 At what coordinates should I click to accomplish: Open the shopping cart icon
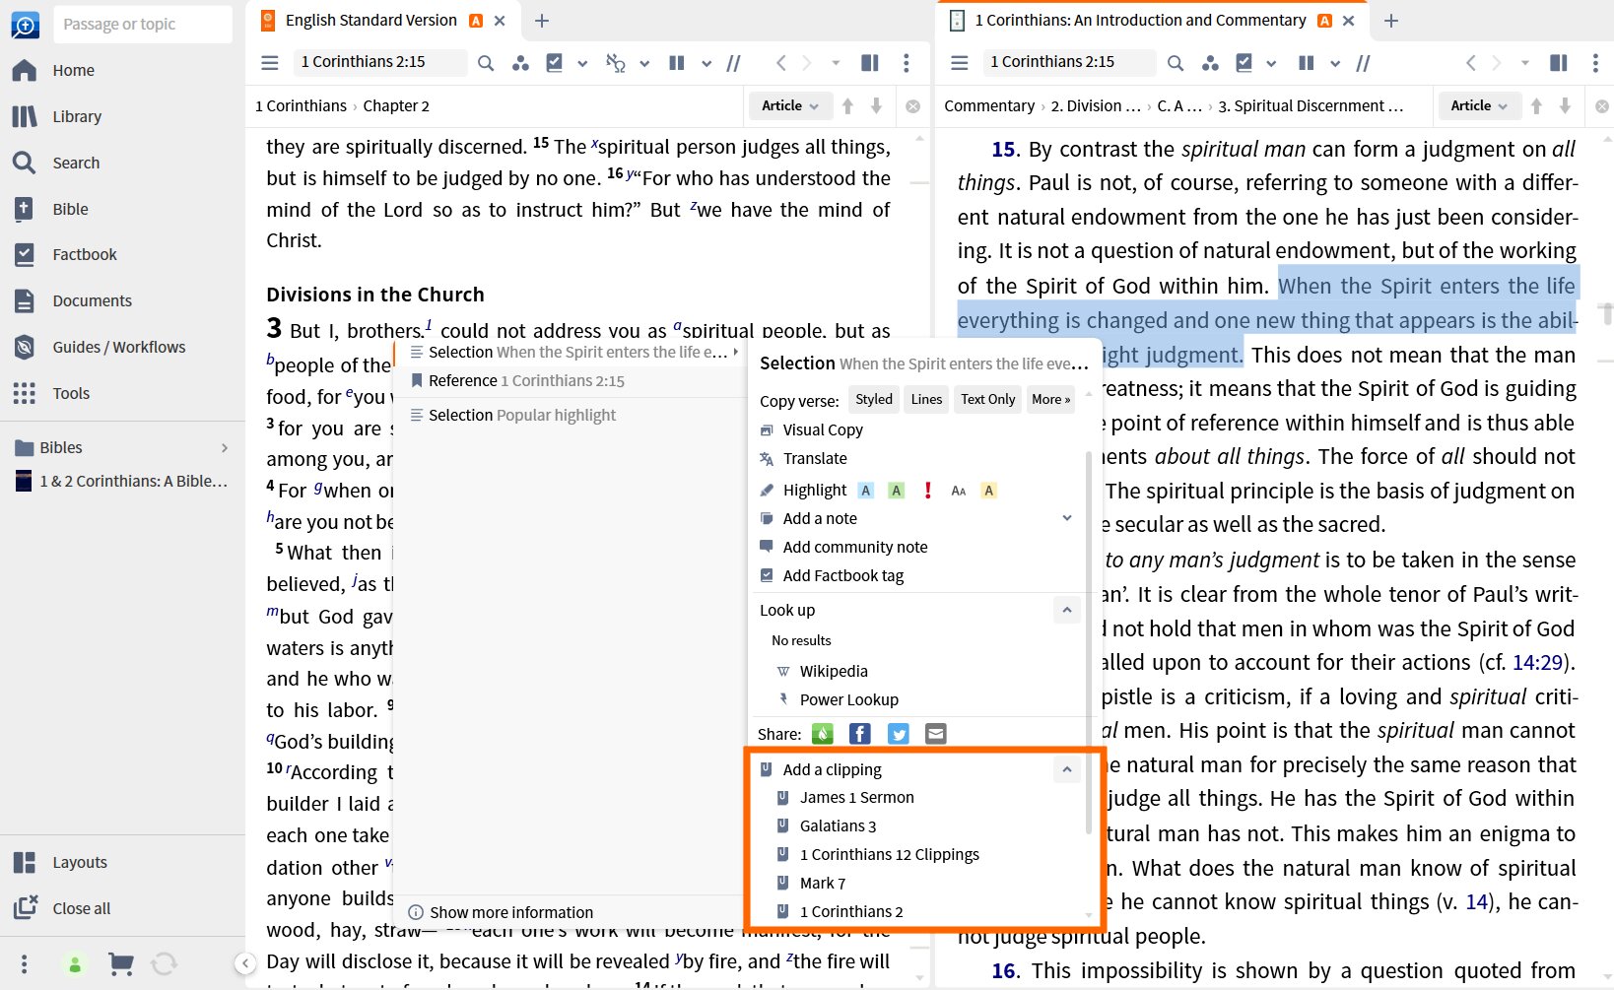tap(120, 963)
